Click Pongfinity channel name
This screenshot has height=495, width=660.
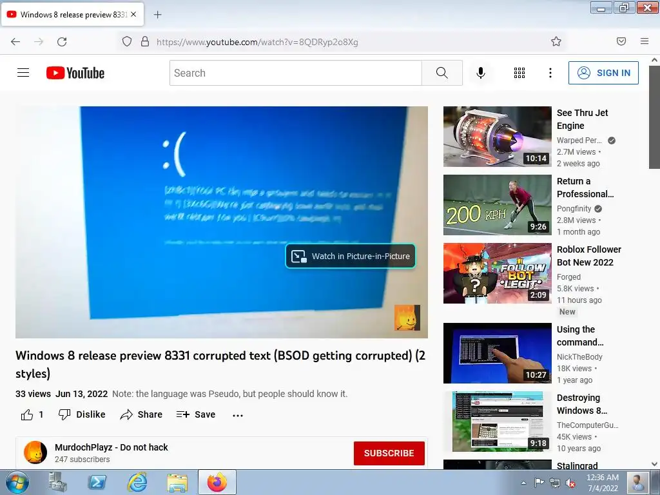(574, 208)
